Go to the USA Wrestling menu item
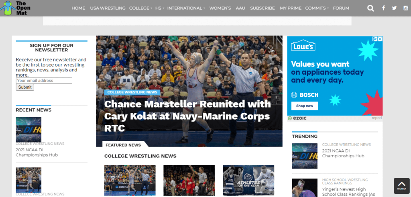Image resolution: width=411 pixels, height=197 pixels. (108, 8)
